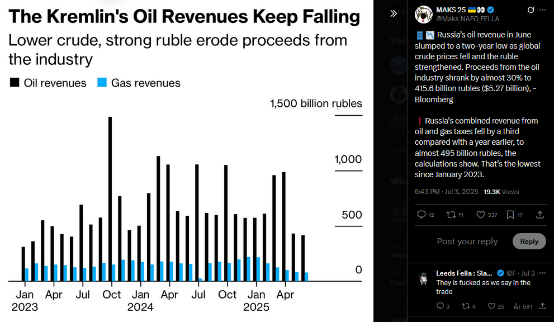Click the '1,500 billion rubles' axis label
This screenshot has width=554, height=322.
pyautogui.click(x=316, y=103)
